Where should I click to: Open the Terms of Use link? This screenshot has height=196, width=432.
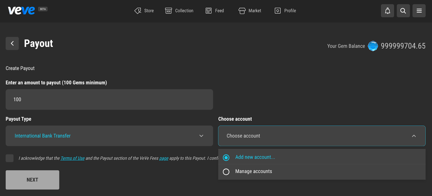pos(72,158)
